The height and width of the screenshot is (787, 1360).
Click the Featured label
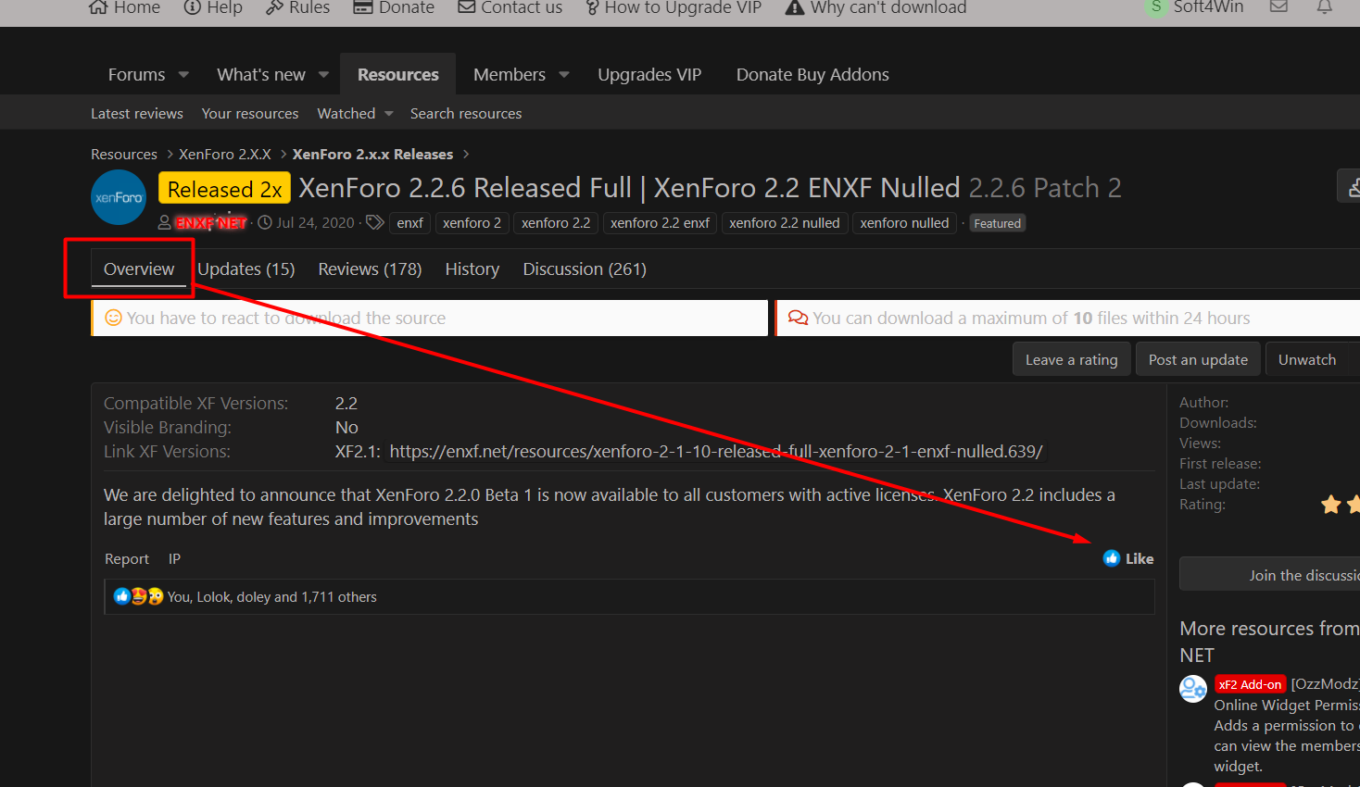(997, 223)
